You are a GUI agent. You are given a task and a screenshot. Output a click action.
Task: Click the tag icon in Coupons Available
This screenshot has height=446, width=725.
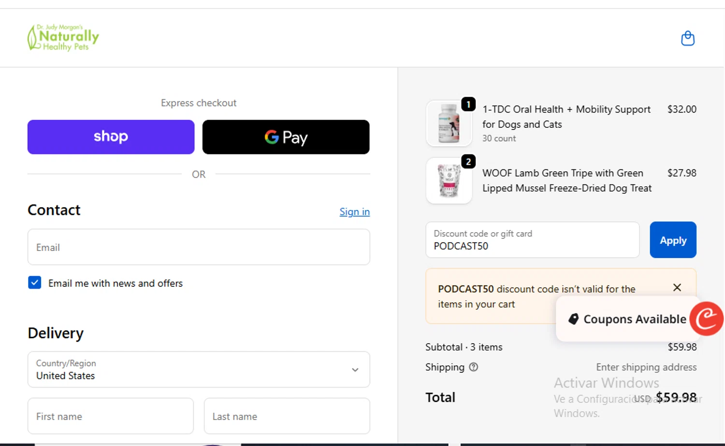[x=573, y=319]
